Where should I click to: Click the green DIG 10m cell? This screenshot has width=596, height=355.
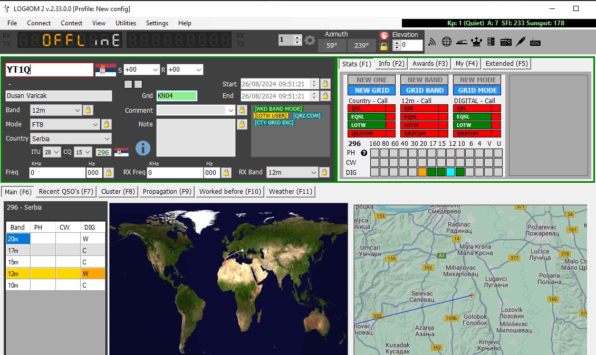(x=460, y=172)
